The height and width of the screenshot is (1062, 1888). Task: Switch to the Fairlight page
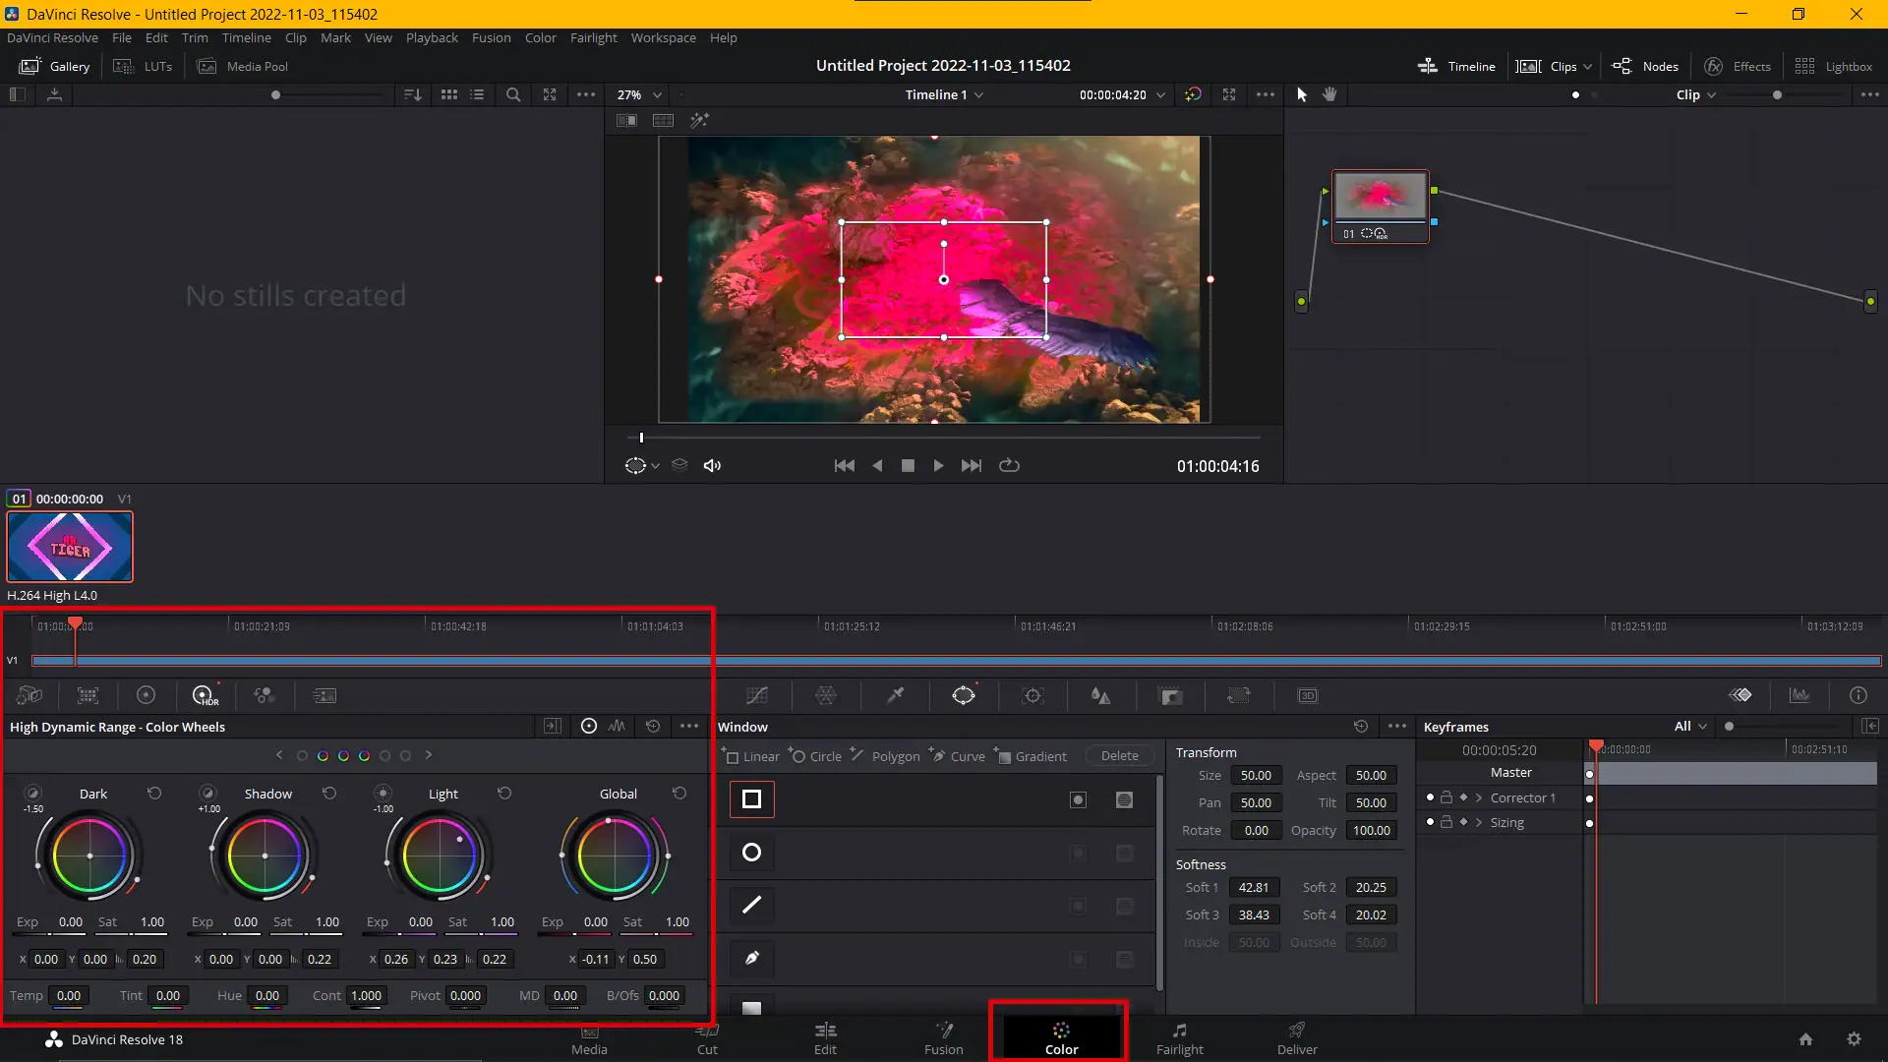click(x=1179, y=1038)
